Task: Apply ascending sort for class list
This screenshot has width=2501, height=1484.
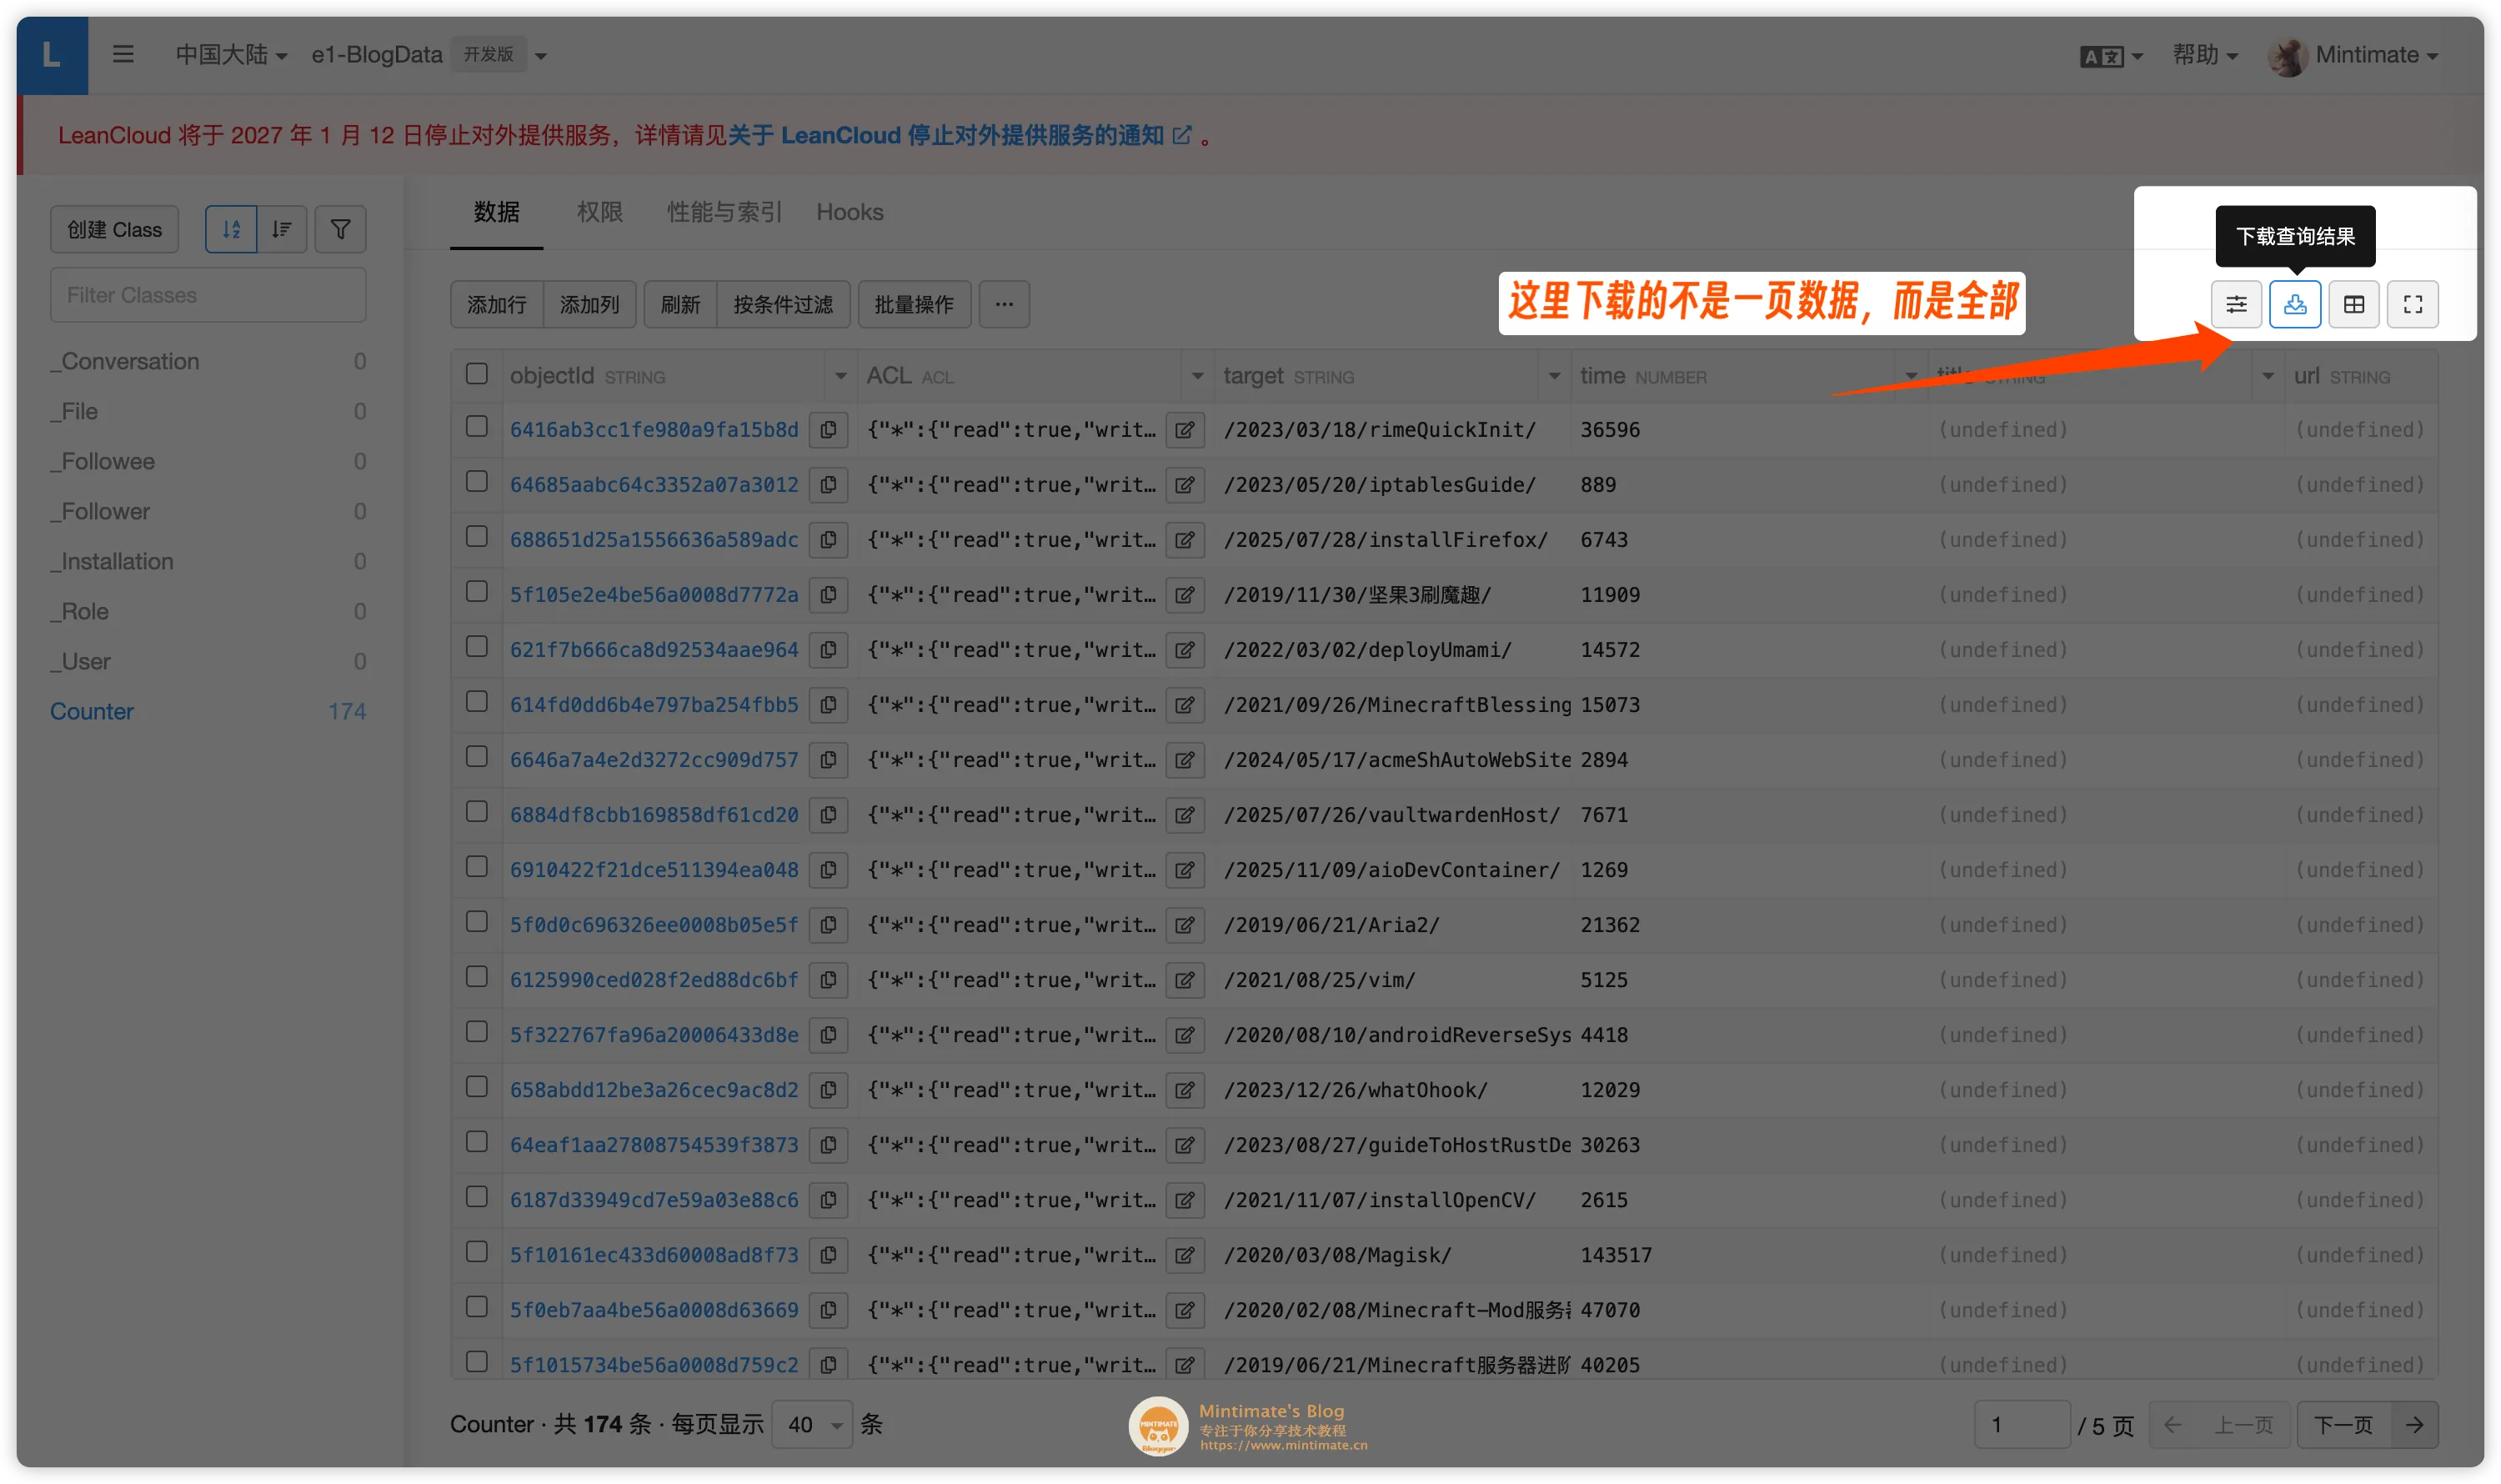Action: pos(231,229)
